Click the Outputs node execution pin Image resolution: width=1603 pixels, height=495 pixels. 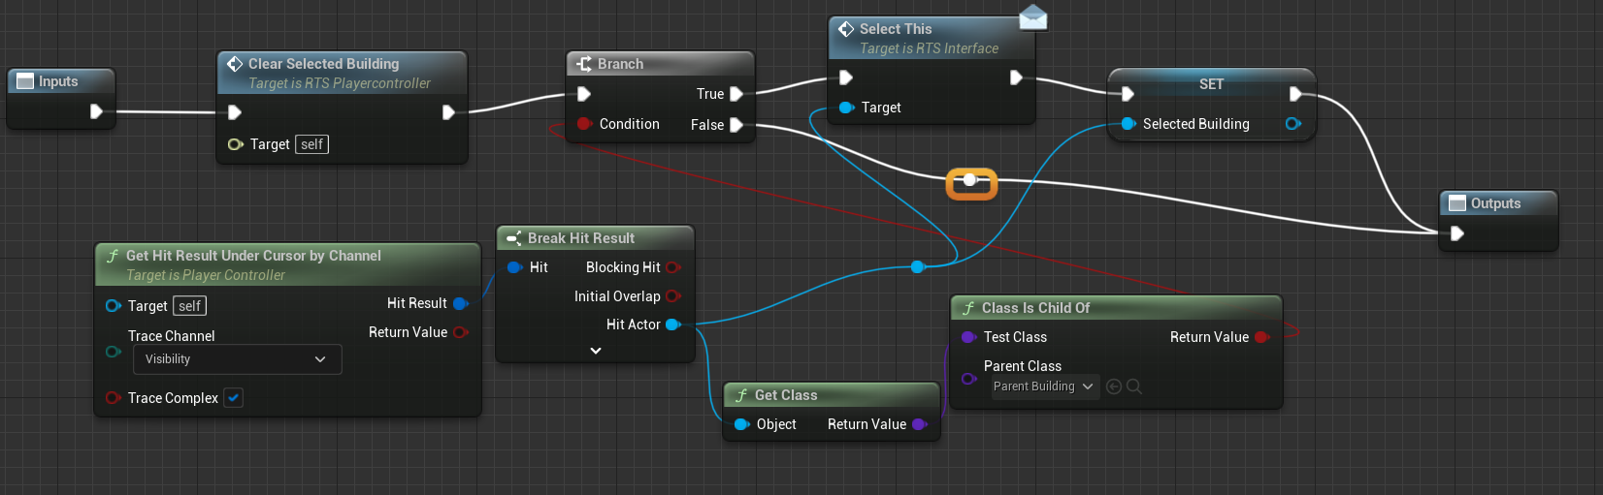coord(1456,233)
